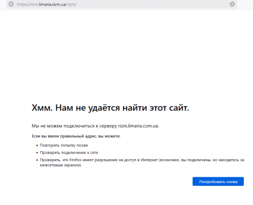The height and width of the screenshot is (205, 253).
Task: Click the bullet "Повторить попытку позже"
Action: (x=64, y=145)
